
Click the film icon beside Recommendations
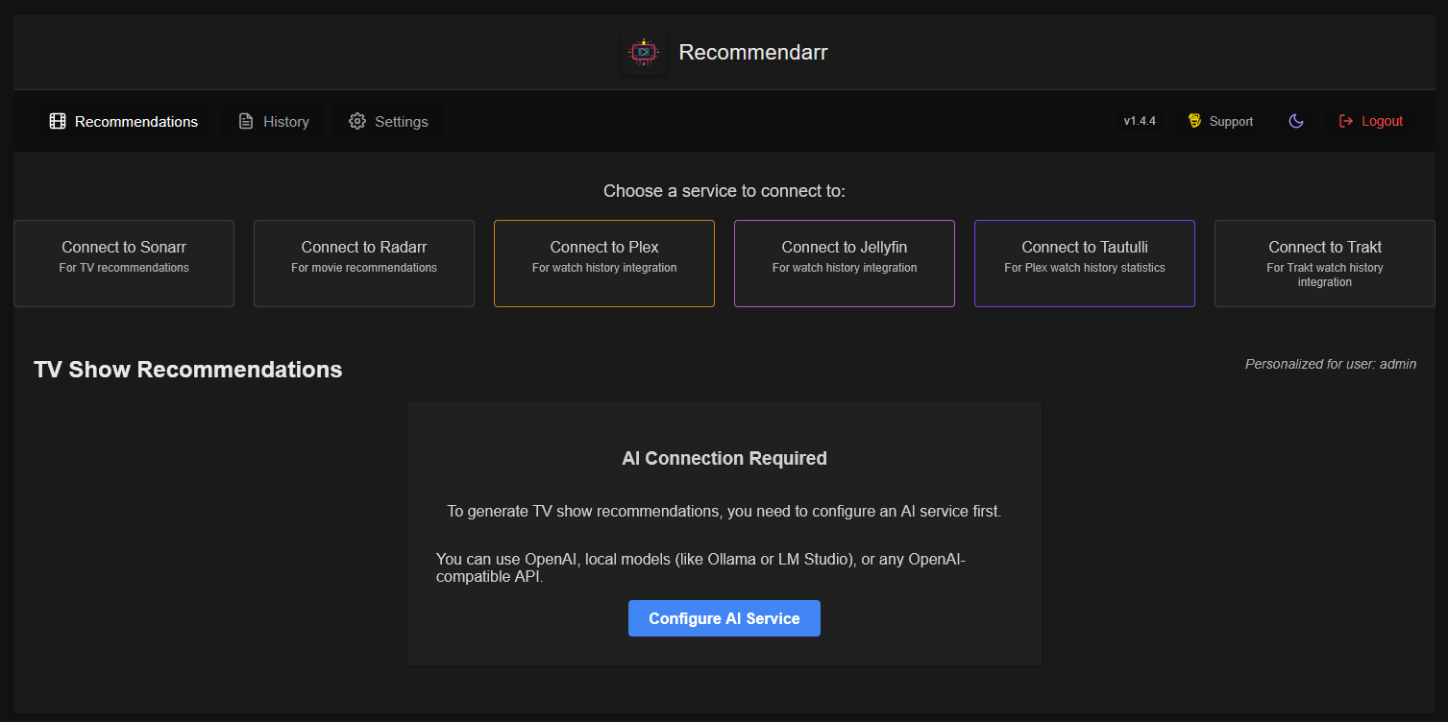tap(58, 121)
